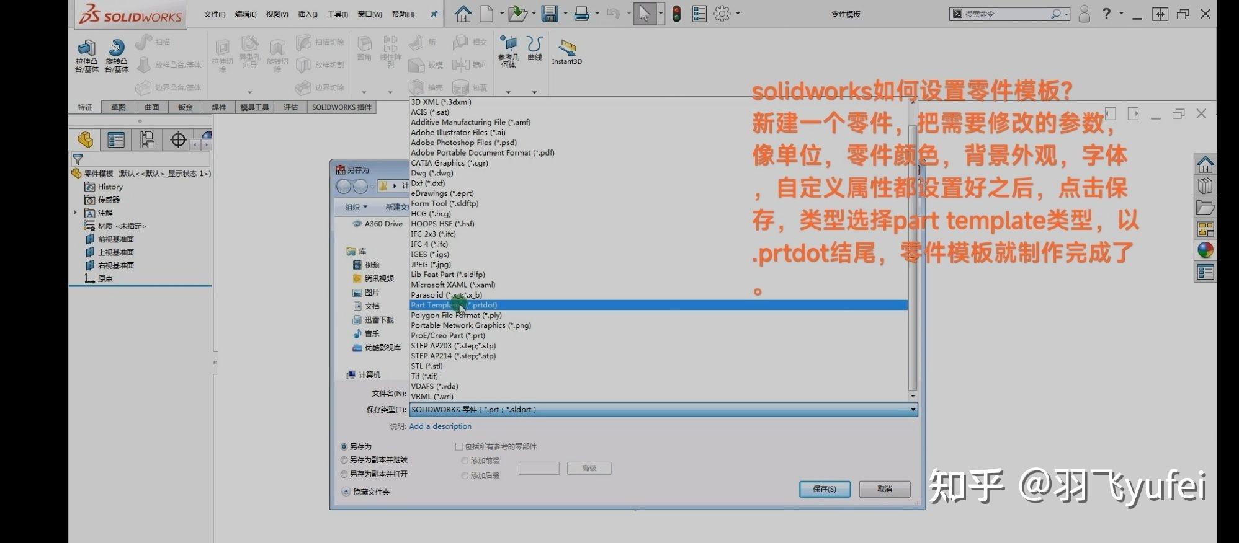1239x543 pixels.
Task: Select the 另存为 radio button
Action: pos(344,446)
